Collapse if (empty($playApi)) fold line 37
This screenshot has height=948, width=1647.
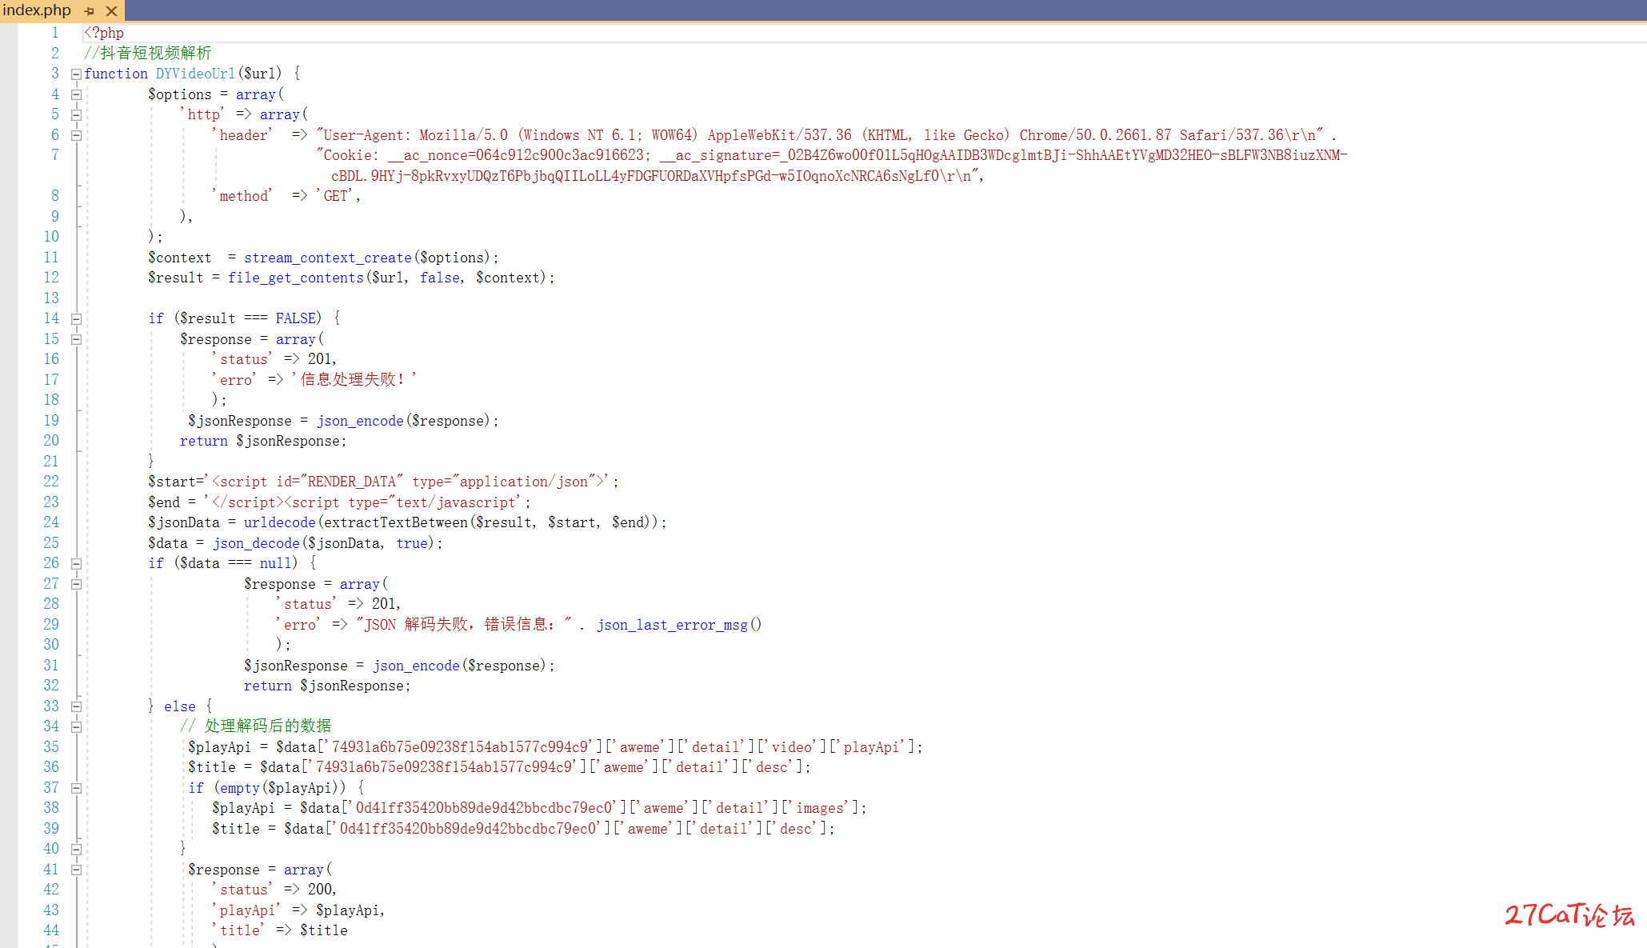(x=76, y=788)
